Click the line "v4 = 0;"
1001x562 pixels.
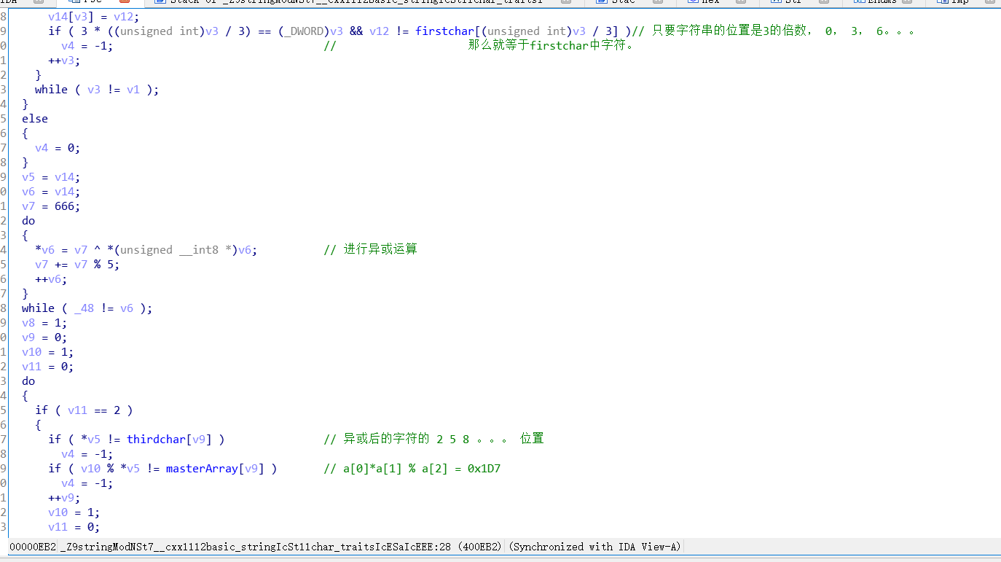tap(58, 147)
